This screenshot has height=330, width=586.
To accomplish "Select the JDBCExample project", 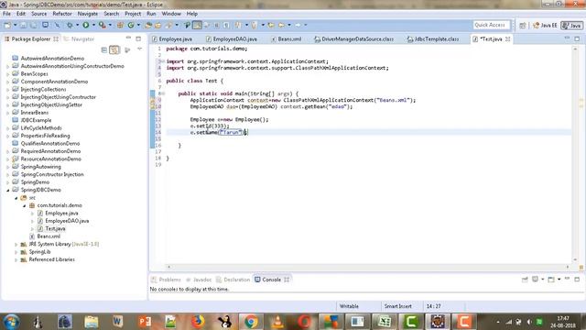I will [x=32, y=120].
